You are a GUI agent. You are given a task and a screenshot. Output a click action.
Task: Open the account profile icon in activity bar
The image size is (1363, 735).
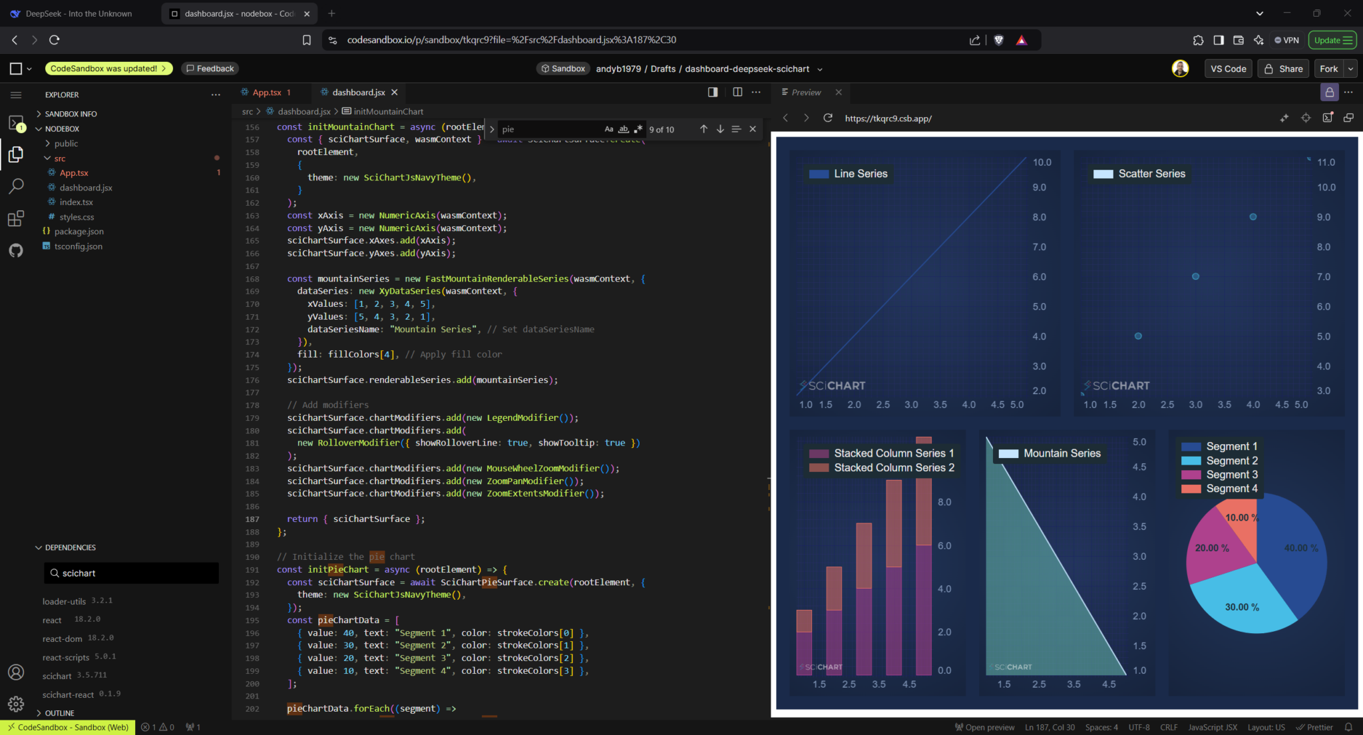(16, 672)
